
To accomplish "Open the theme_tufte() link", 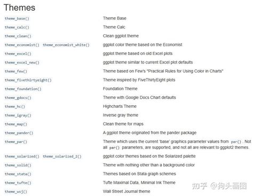I will 18,183.
